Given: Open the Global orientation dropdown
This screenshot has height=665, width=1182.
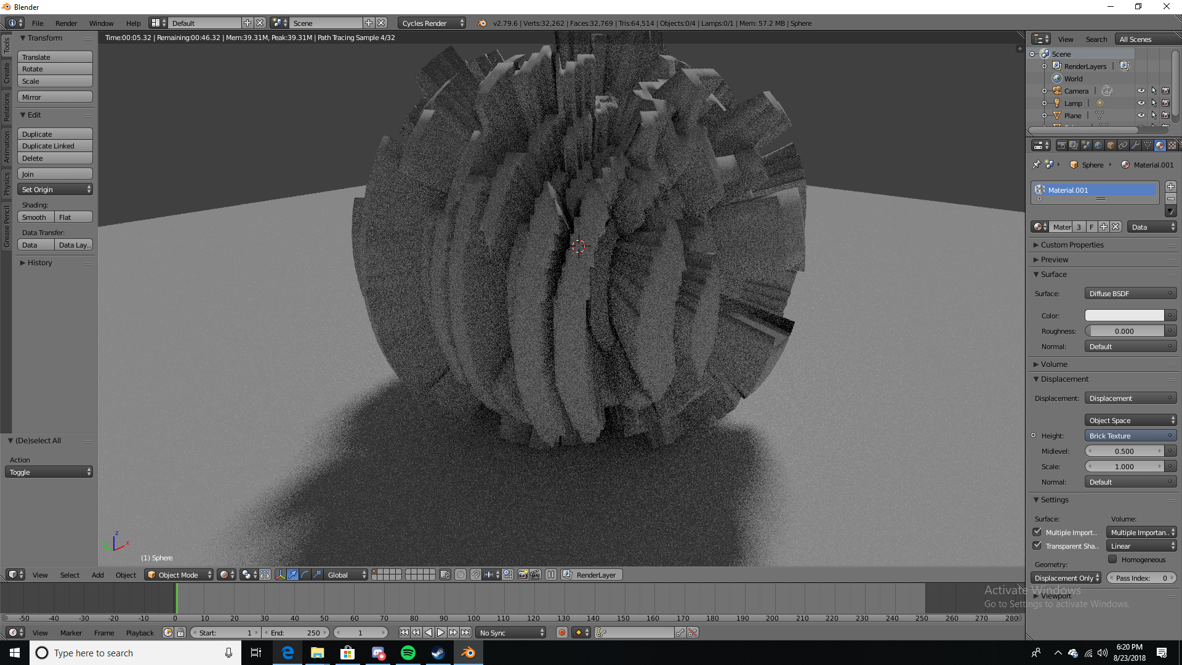Looking at the screenshot, I should (347, 574).
